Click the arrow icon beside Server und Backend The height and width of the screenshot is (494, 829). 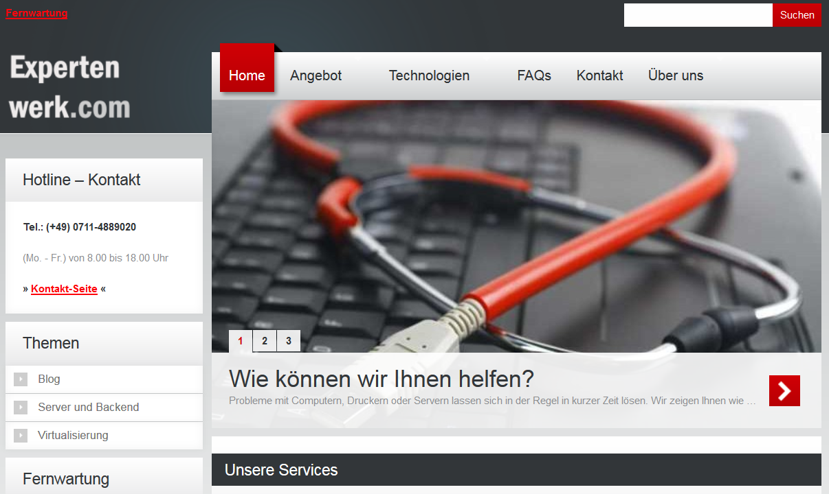[21, 407]
